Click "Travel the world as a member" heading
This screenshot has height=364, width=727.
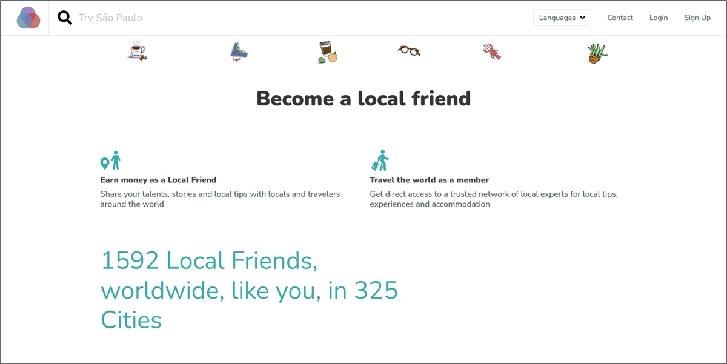pos(430,180)
